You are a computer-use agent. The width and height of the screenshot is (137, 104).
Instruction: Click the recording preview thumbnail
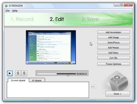pos(51,47)
